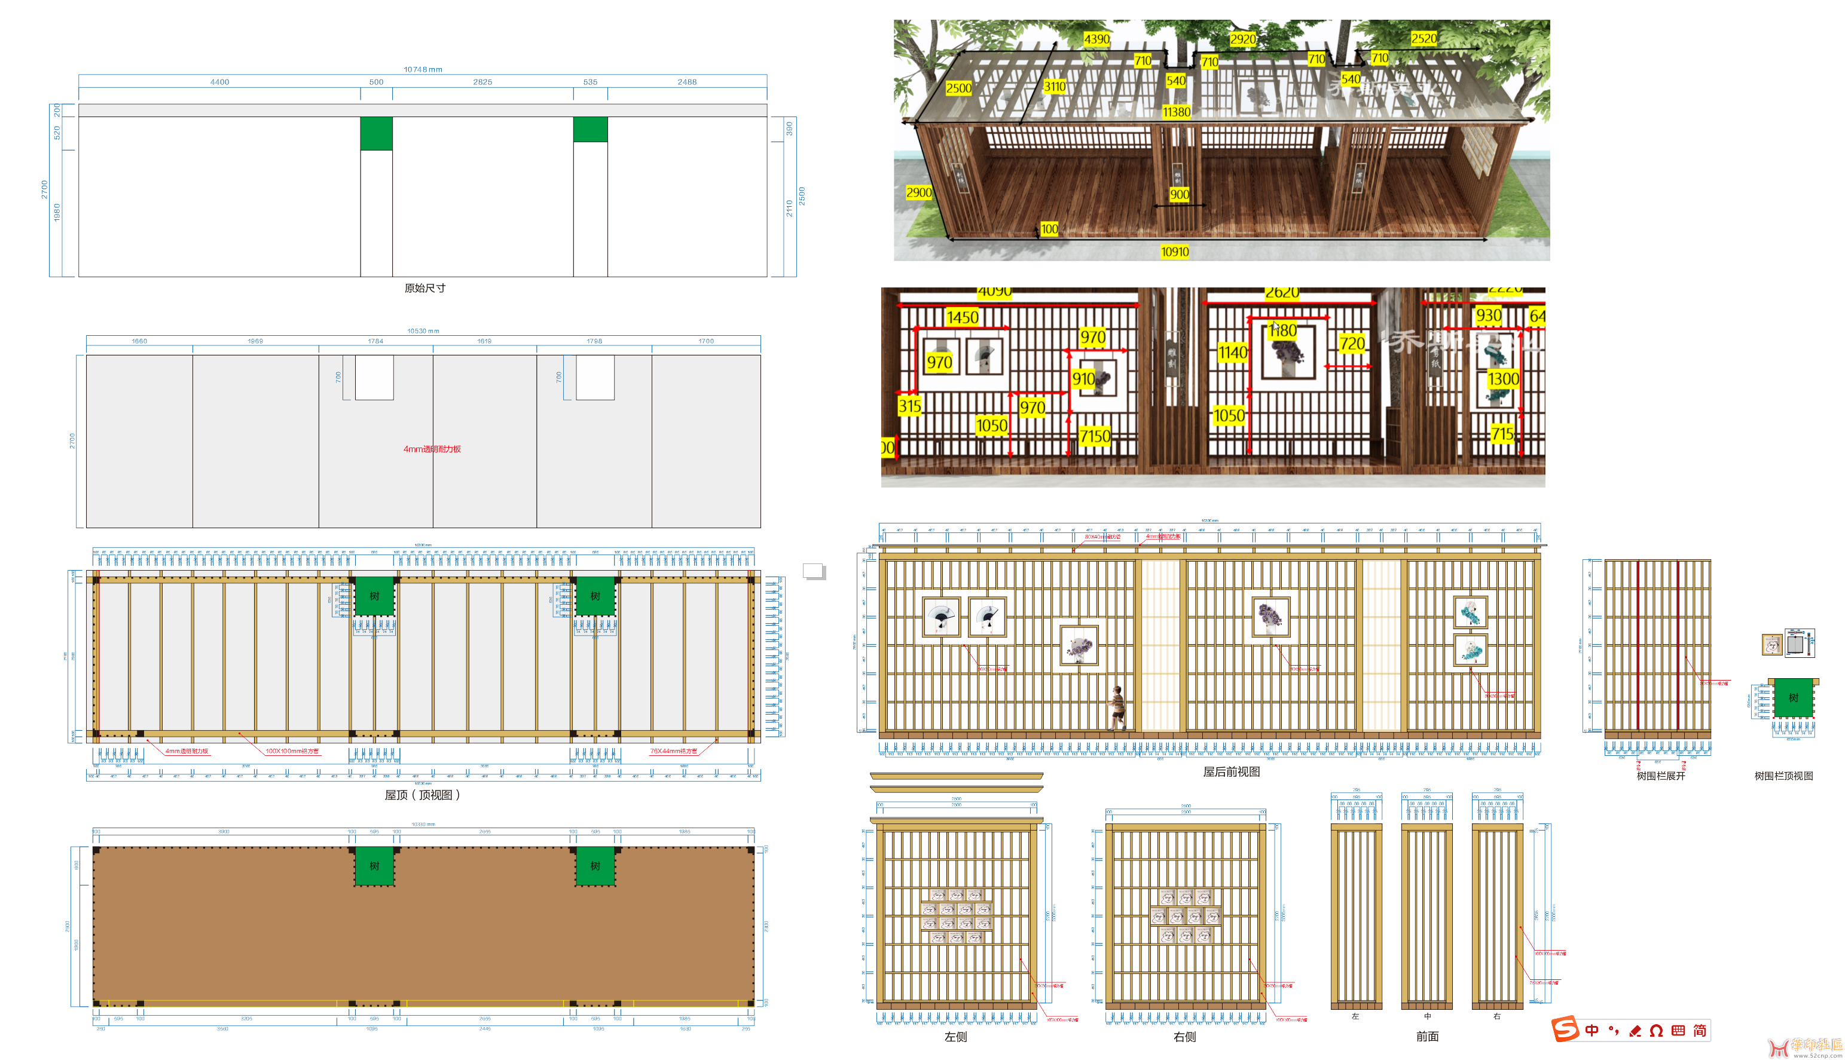Click the yellow 900 tag in the 3D rendering
Image resolution: width=1845 pixels, height=1060 pixels.
click(1179, 195)
